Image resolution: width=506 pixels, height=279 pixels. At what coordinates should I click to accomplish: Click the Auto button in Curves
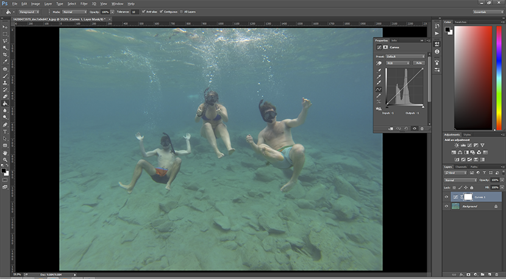(x=419, y=63)
